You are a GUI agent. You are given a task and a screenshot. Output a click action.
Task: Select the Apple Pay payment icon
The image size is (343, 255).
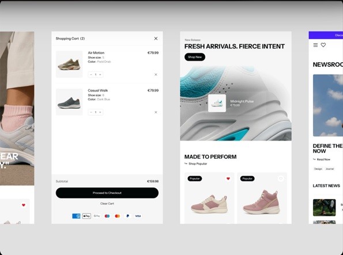[86, 216]
